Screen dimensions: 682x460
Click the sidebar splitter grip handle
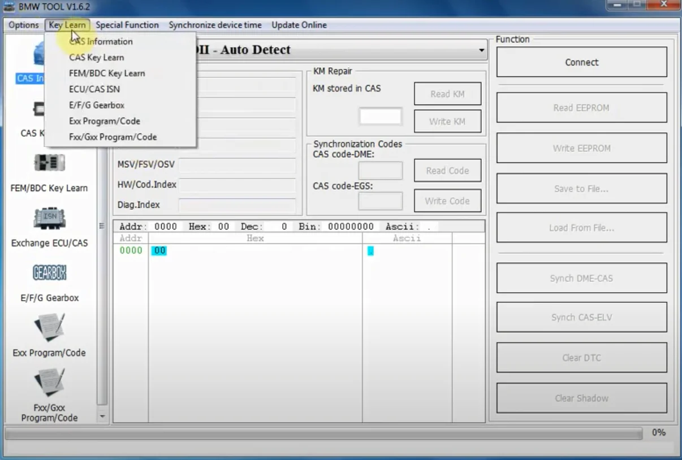(x=102, y=225)
